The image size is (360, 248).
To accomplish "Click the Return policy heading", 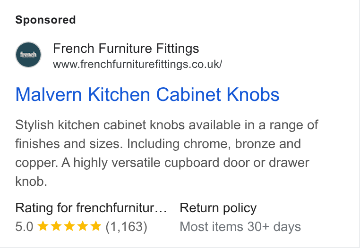I will pyautogui.click(x=218, y=208).
